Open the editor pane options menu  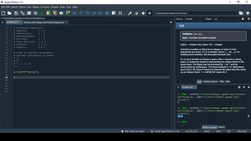tap(171, 22)
